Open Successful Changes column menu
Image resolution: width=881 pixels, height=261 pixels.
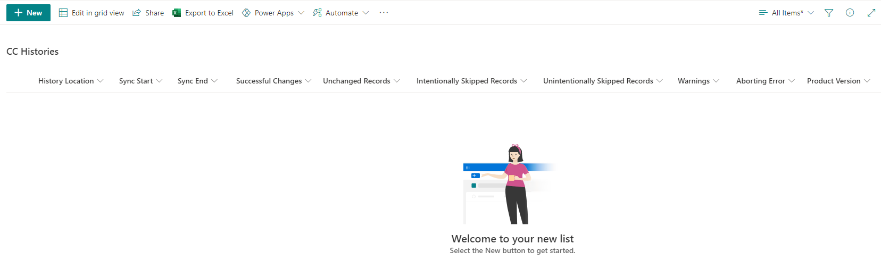(x=273, y=81)
